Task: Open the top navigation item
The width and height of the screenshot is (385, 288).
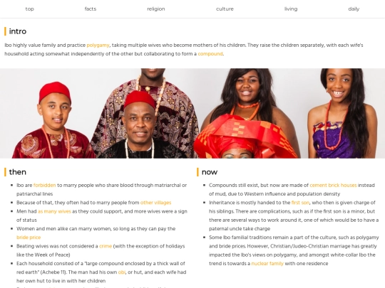Action: coord(29,9)
